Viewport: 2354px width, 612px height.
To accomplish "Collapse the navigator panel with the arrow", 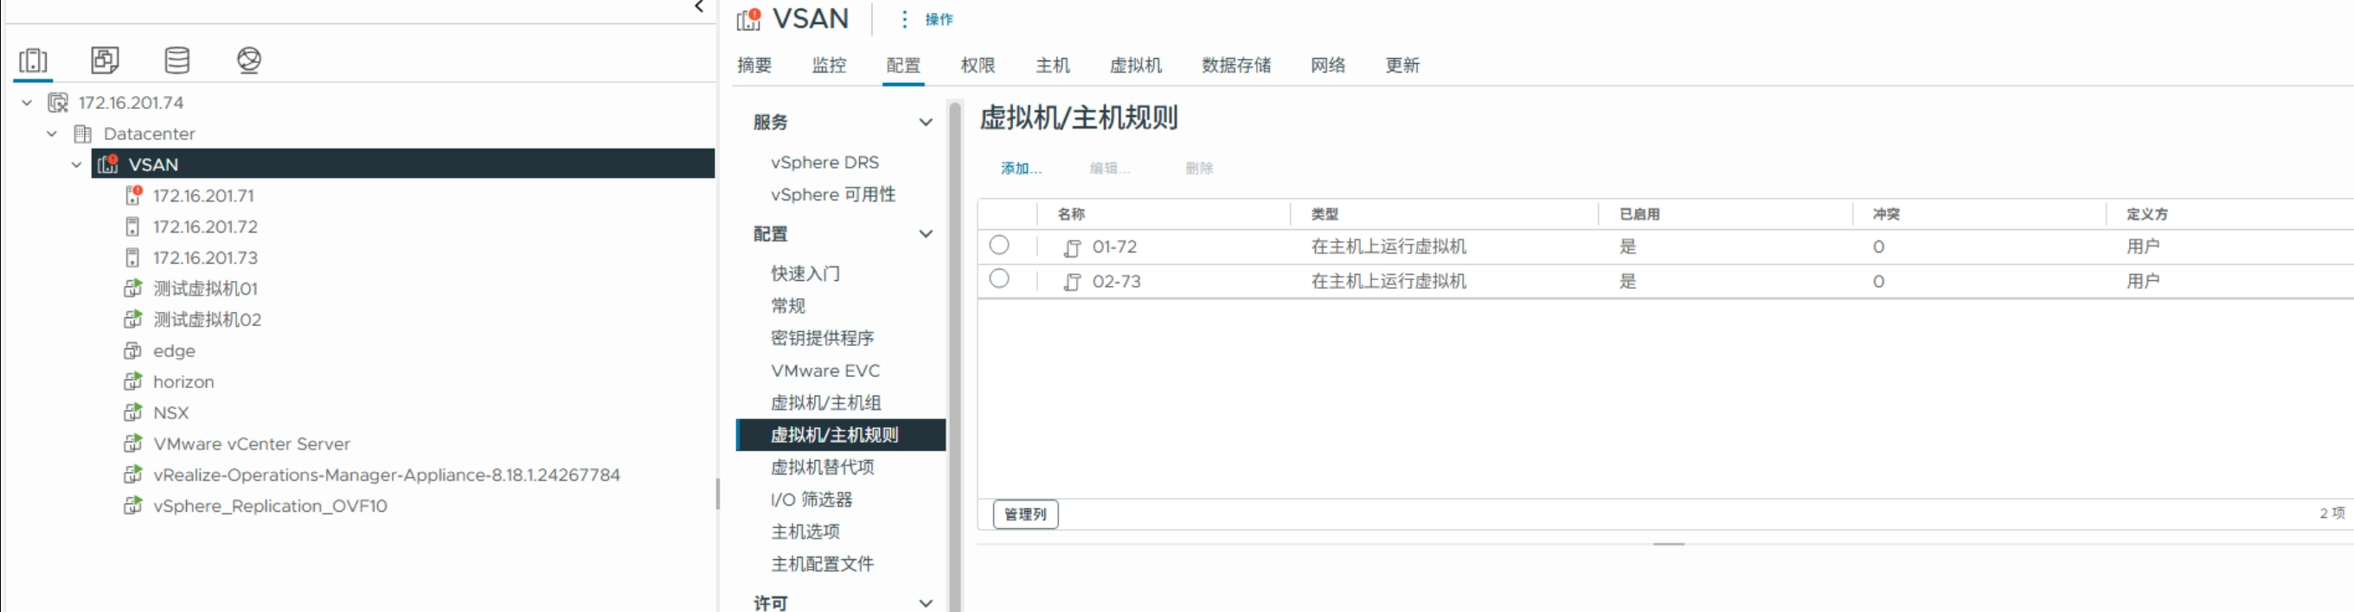I will coord(699,7).
